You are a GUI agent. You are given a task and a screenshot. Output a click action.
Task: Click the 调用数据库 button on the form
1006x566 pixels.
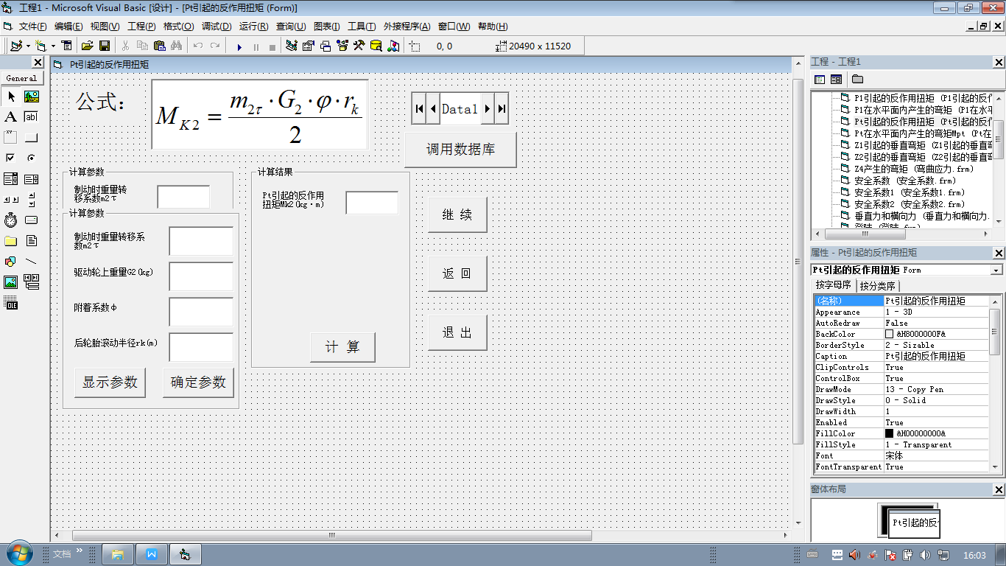pos(460,150)
